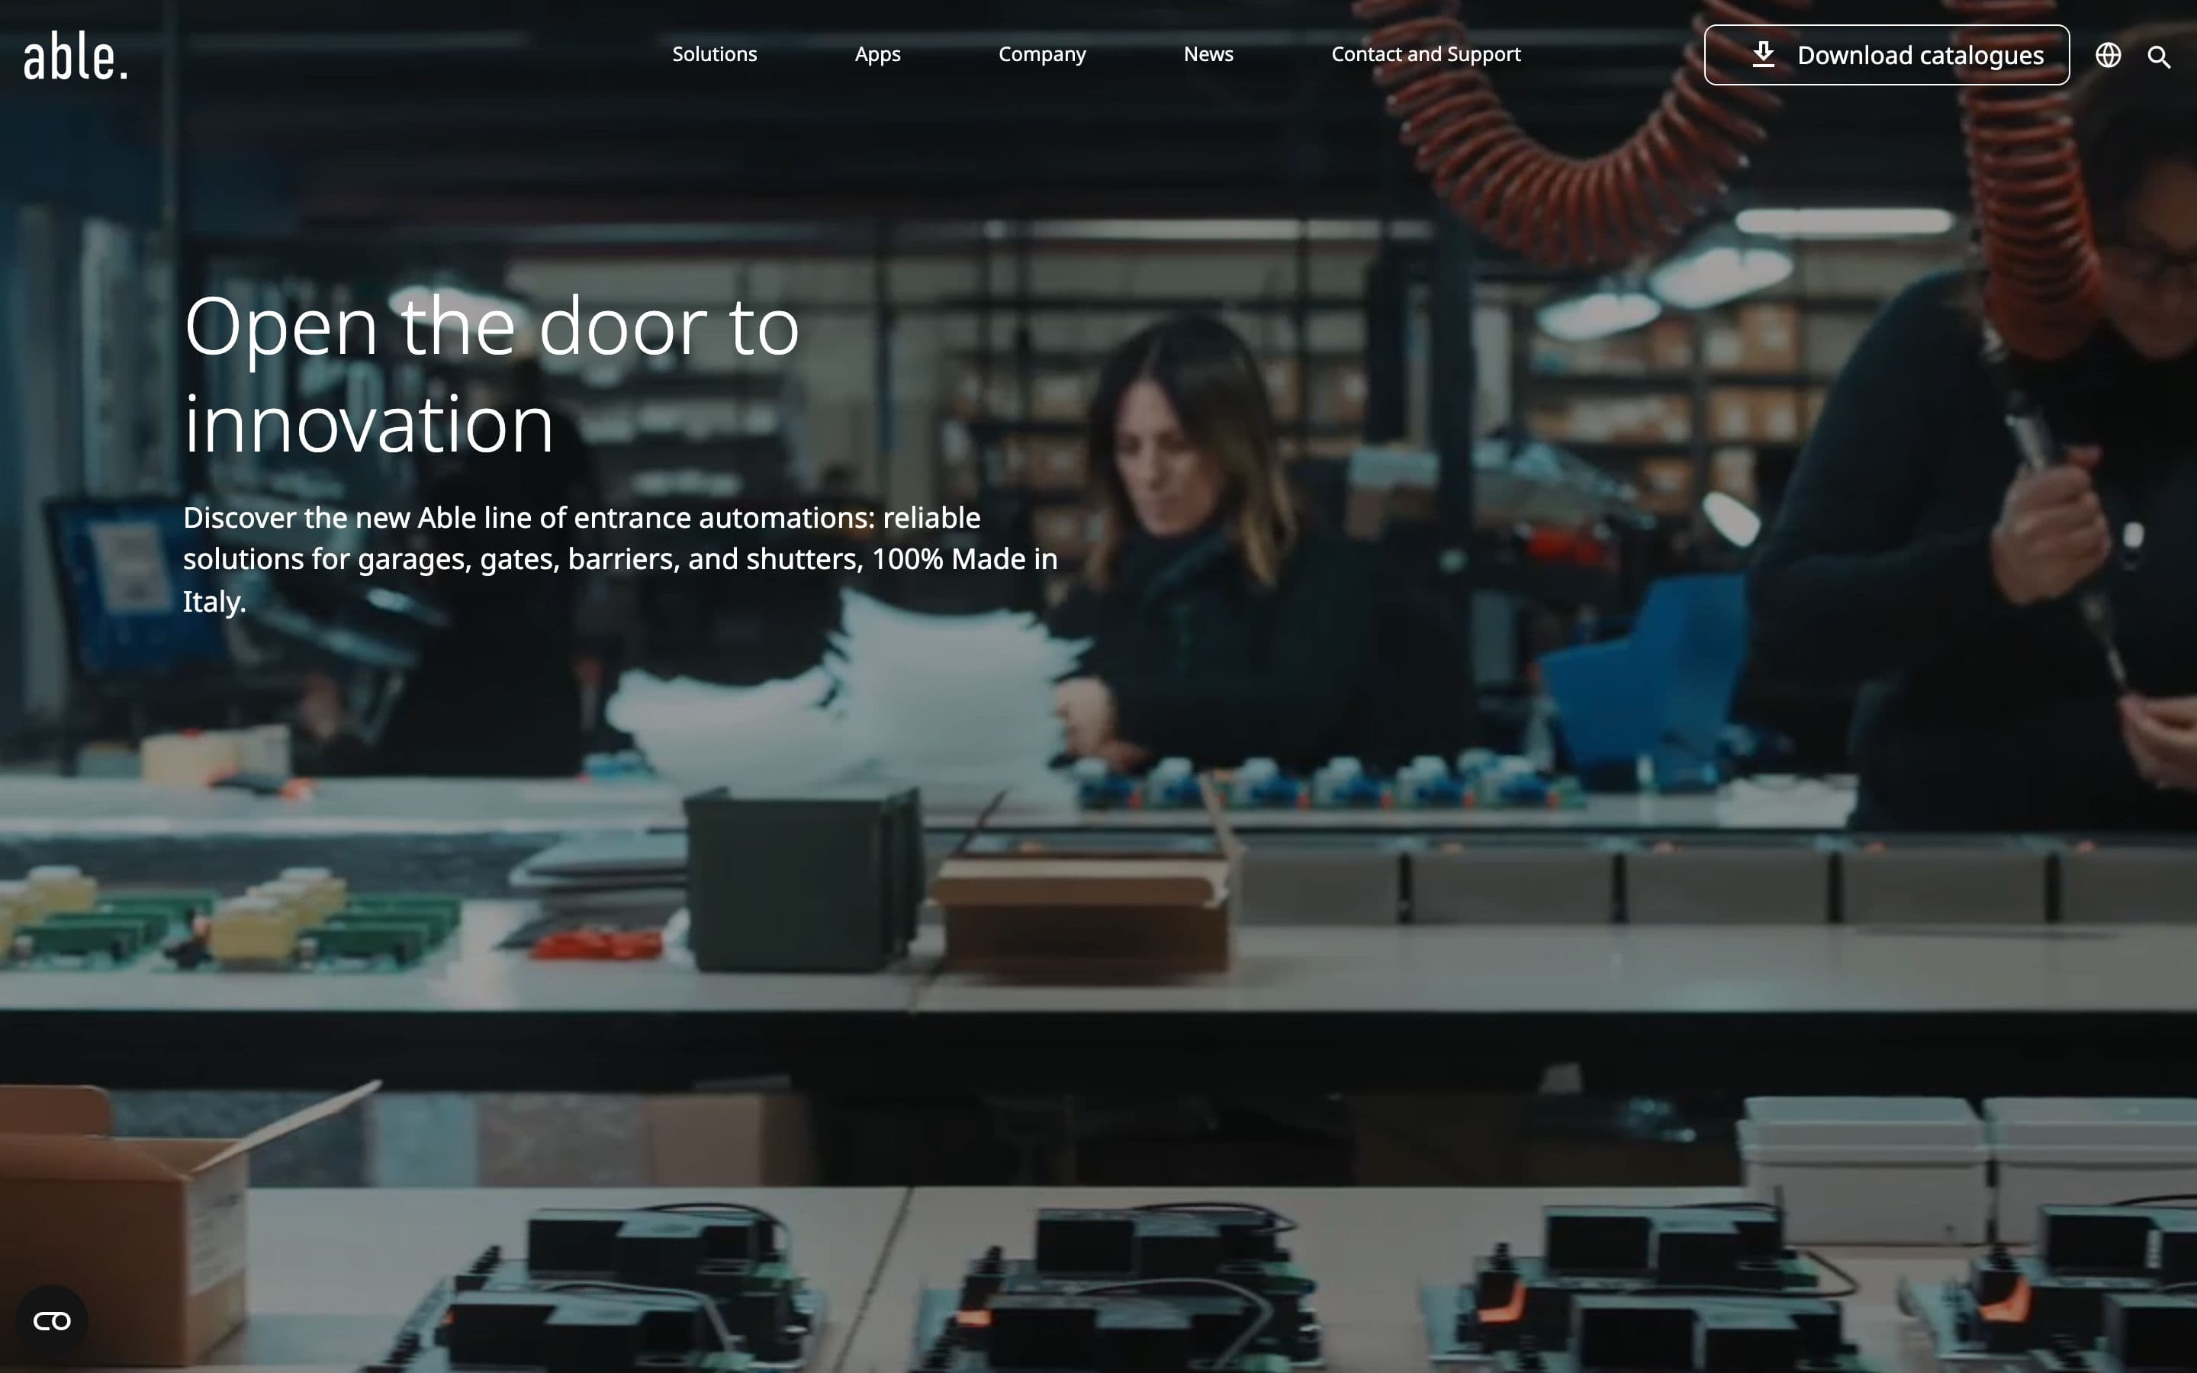
Task: Open the Company menu
Action: pyautogui.click(x=1042, y=54)
